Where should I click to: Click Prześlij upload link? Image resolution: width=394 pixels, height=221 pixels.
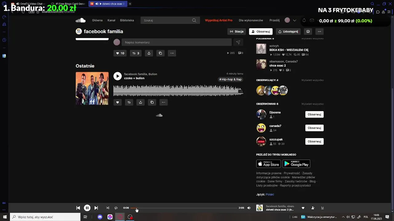pos(275,20)
